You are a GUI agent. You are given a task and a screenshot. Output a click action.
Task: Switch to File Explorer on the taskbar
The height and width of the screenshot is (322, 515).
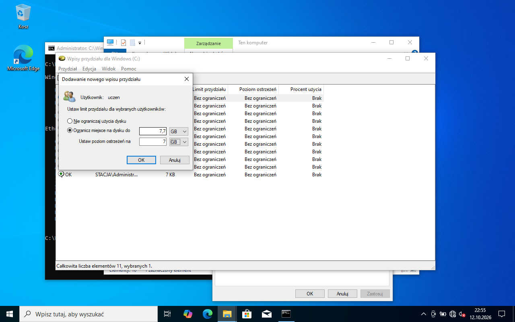click(x=227, y=314)
